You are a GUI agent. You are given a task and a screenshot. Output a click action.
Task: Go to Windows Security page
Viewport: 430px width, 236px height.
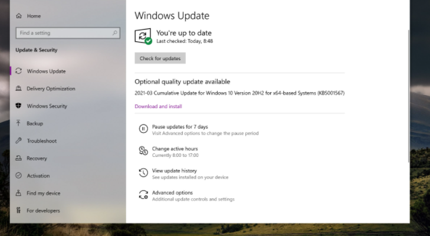(47, 106)
